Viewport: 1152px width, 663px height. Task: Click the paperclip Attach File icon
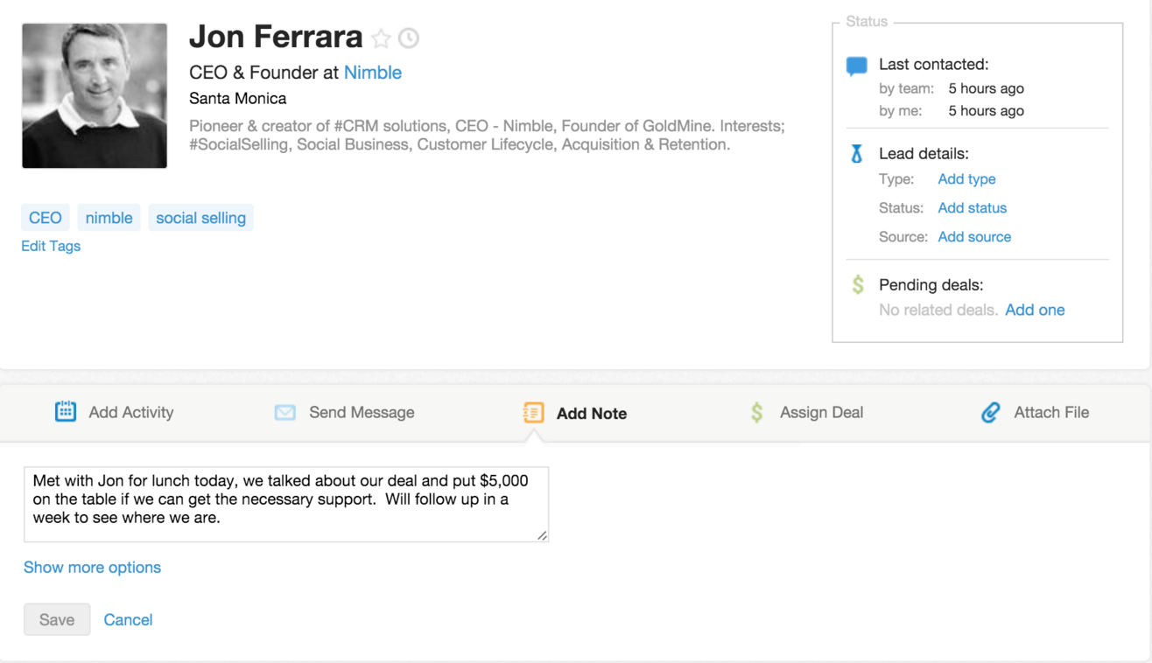(x=990, y=413)
